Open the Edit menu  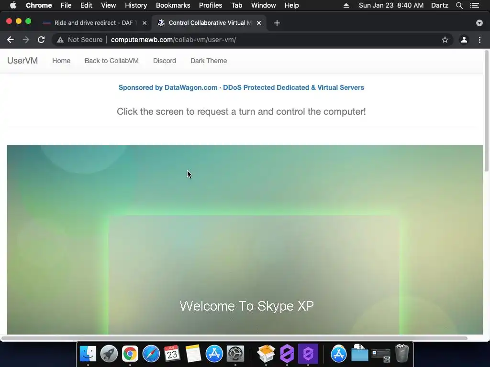click(x=86, y=5)
